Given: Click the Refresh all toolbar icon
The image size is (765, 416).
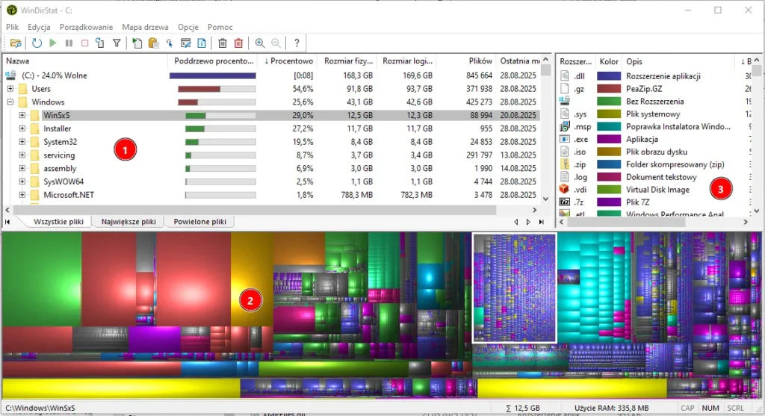Looking at the screenshot, I should [37, 43].
